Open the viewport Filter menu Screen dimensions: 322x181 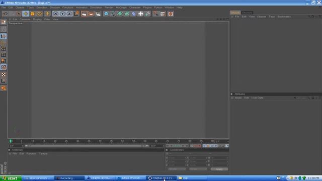[x=47, y=19]
